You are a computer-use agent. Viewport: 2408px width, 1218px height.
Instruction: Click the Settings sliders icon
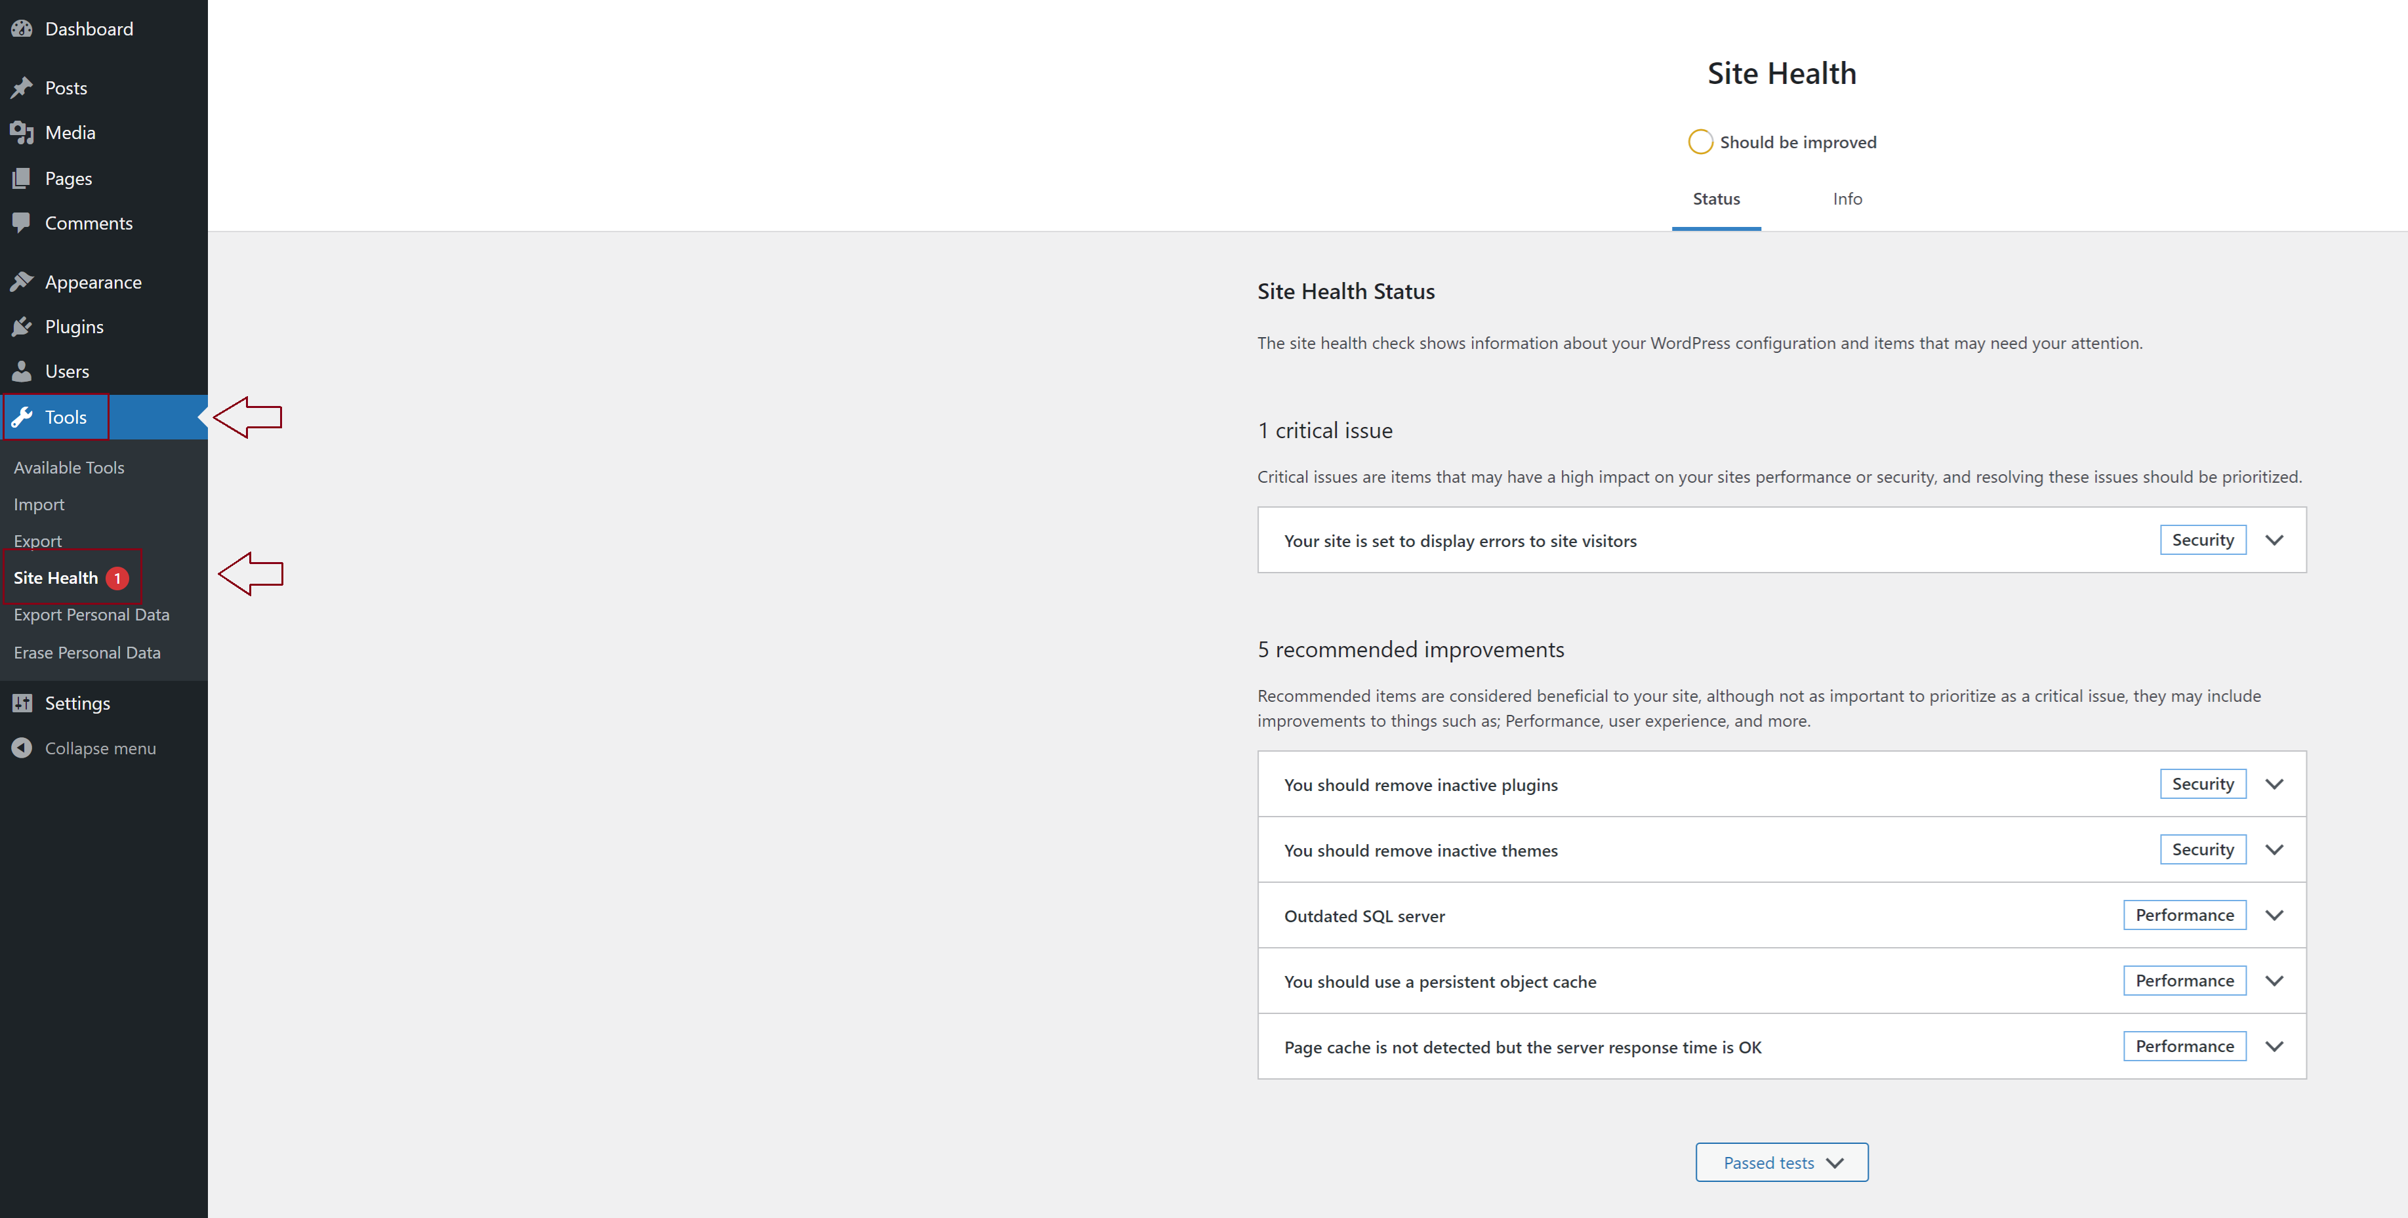(22, 703)
